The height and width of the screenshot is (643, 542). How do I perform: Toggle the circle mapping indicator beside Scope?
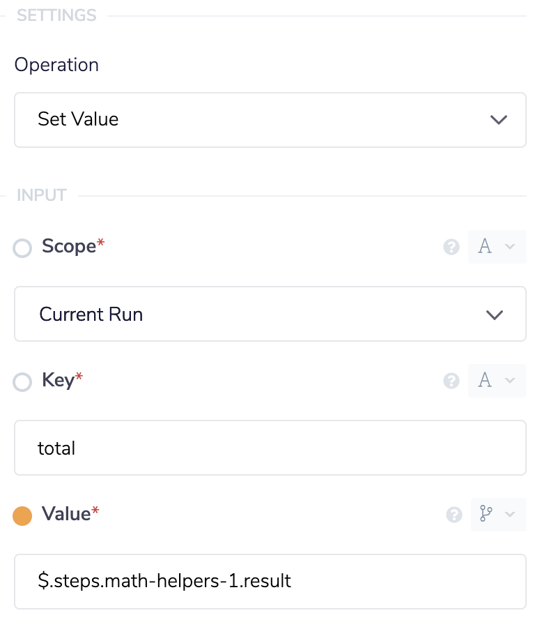click(x=22, y=248)
